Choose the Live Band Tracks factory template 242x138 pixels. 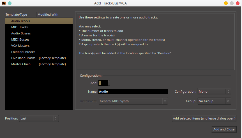tap(23, 58)
